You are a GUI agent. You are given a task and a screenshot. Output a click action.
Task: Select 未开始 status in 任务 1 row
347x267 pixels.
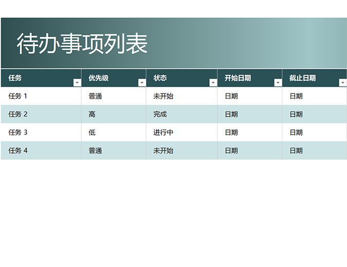click(181, 96)
